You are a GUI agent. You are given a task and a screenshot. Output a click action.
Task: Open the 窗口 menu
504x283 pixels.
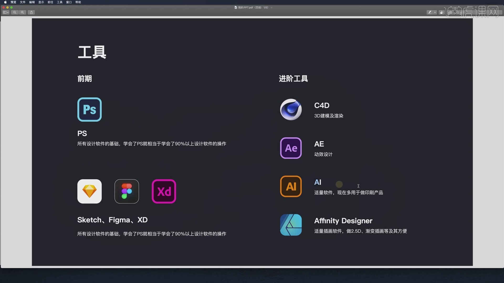pyautogui.click(x=69, y=2)
